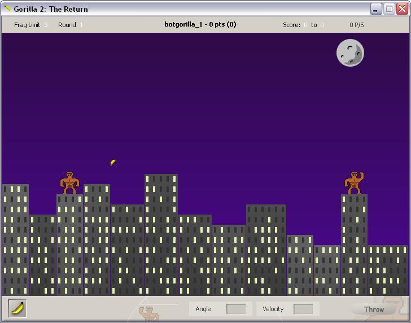Click the flying banana in the sky
Viewport: 411px width, 323px height.
113,162
